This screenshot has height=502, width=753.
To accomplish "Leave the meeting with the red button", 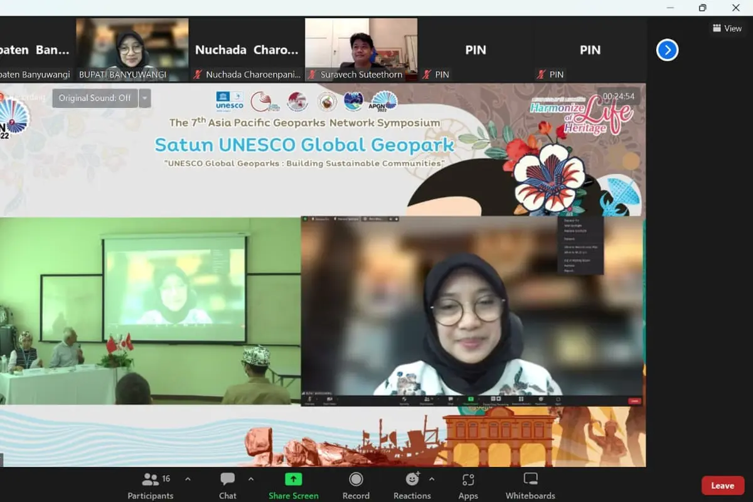I will point(723,486).
